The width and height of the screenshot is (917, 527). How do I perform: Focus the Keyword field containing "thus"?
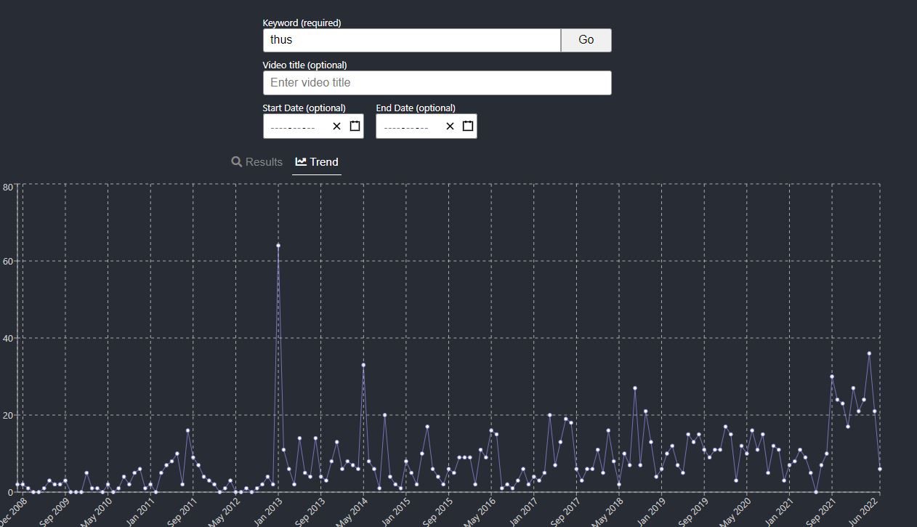click(x=412, y=41)
